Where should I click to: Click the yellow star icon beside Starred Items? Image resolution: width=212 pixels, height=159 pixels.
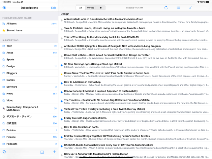(x=4, y=30)
